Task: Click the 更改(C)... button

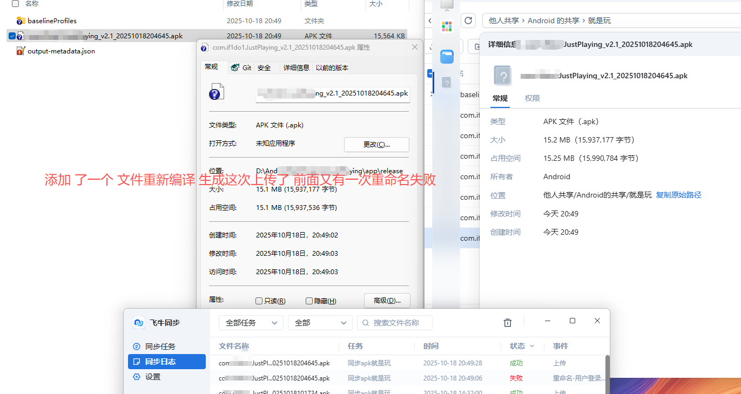Action: point(376,145)
